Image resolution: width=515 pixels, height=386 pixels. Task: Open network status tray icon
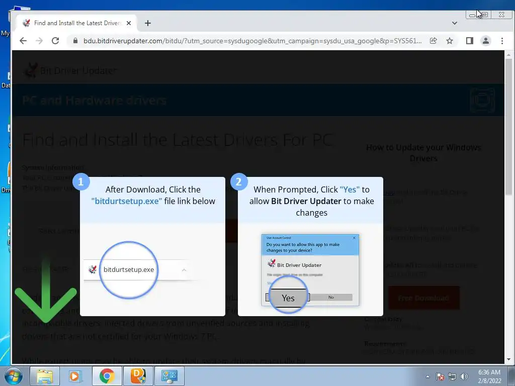(x=452, y=376)
